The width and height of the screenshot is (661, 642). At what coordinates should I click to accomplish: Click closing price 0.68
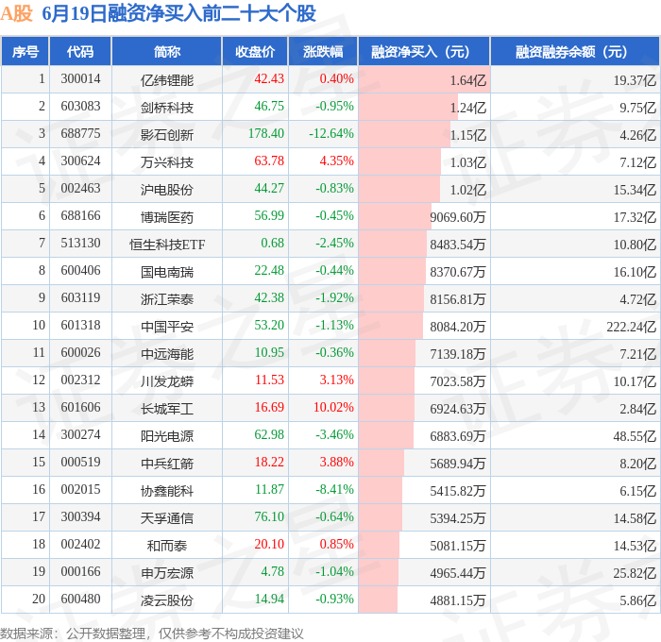click(x=272, y=244)
